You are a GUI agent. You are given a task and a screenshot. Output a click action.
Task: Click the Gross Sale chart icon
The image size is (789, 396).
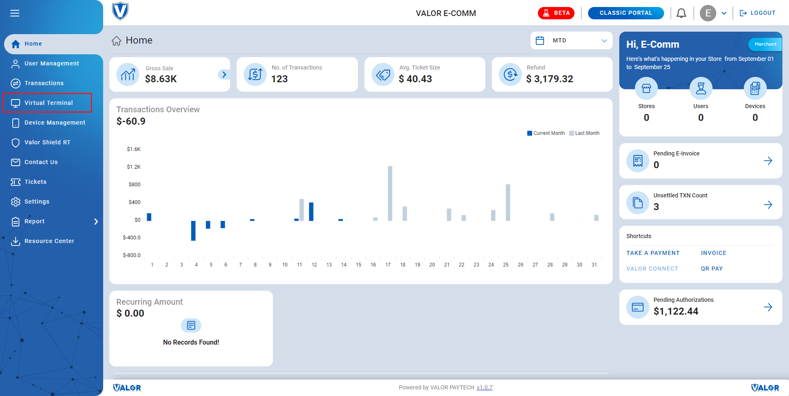[128, 74]
